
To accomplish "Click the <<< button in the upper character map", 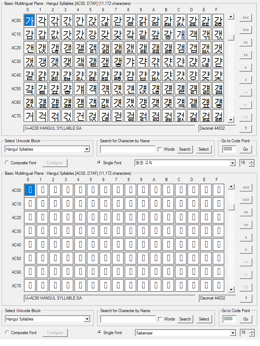I will [x=246, y=17].
